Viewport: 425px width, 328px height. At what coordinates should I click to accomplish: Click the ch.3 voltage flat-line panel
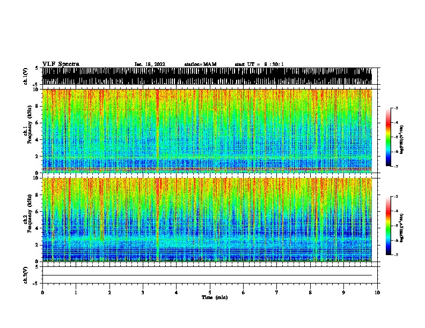(x=210, y=275)
